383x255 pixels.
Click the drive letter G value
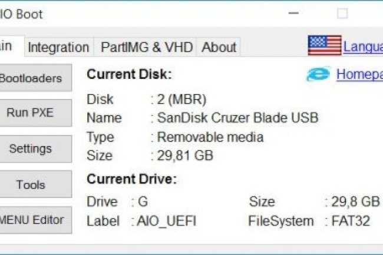tap(143, 202)
